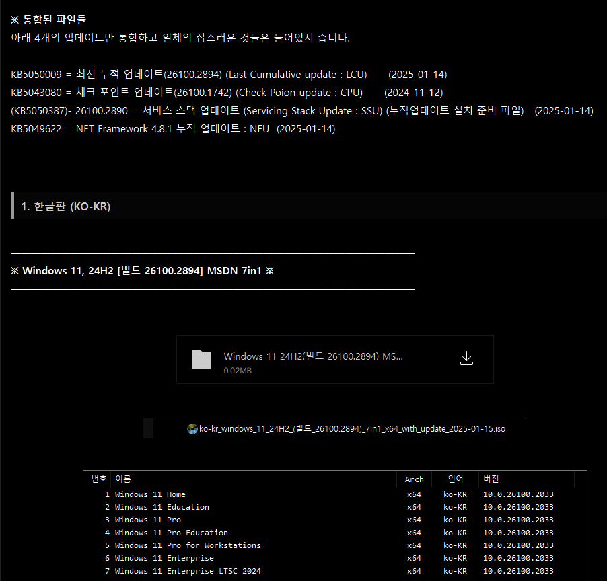Screen dimensions: 607x581
Task: Click version 10.0.26100.2033 in the Enterprise LTSC row
Action: (518, 571)
